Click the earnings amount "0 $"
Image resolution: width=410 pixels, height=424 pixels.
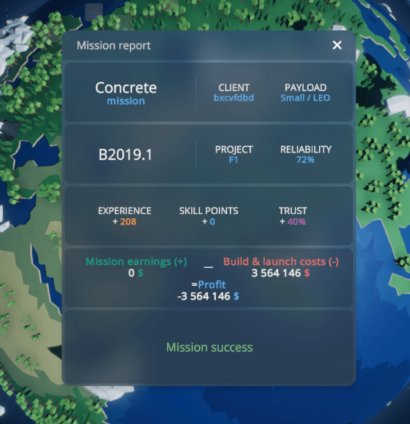(x=136, y=273)
